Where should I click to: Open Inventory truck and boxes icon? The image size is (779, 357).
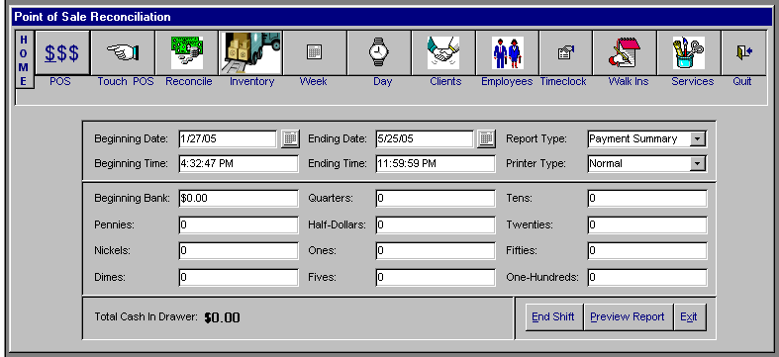[x=250, y=52]
